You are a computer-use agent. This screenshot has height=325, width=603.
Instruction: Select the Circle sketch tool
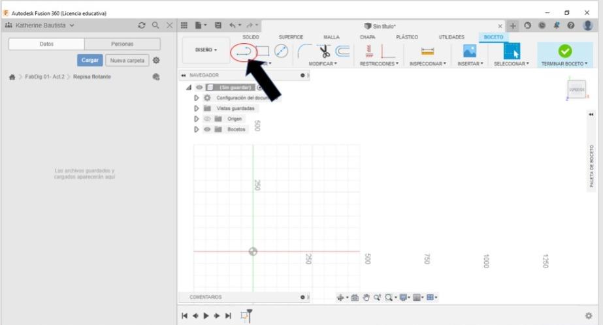tap(281, 51)
